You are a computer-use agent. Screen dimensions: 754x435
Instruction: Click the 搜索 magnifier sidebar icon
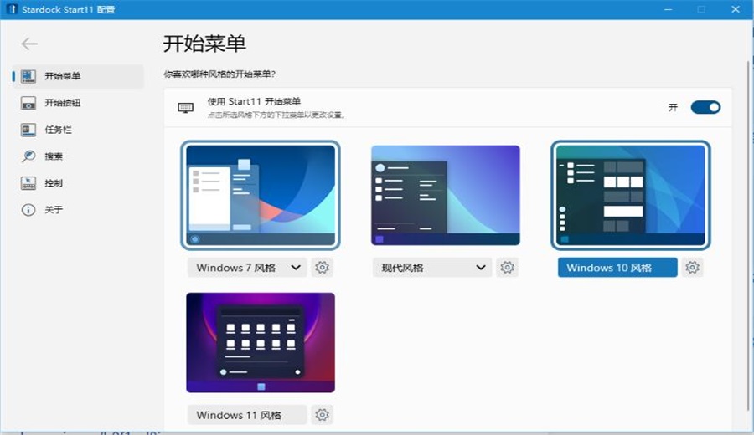[x=28, y=156]
